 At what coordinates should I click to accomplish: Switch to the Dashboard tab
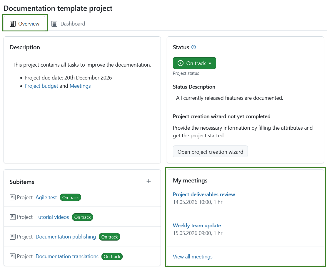click(x=69, y=24)
